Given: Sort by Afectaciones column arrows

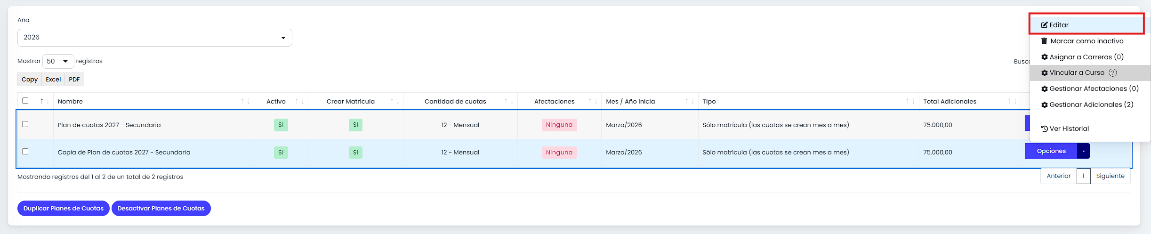Looking at the screenshot, I should (593, 101).
